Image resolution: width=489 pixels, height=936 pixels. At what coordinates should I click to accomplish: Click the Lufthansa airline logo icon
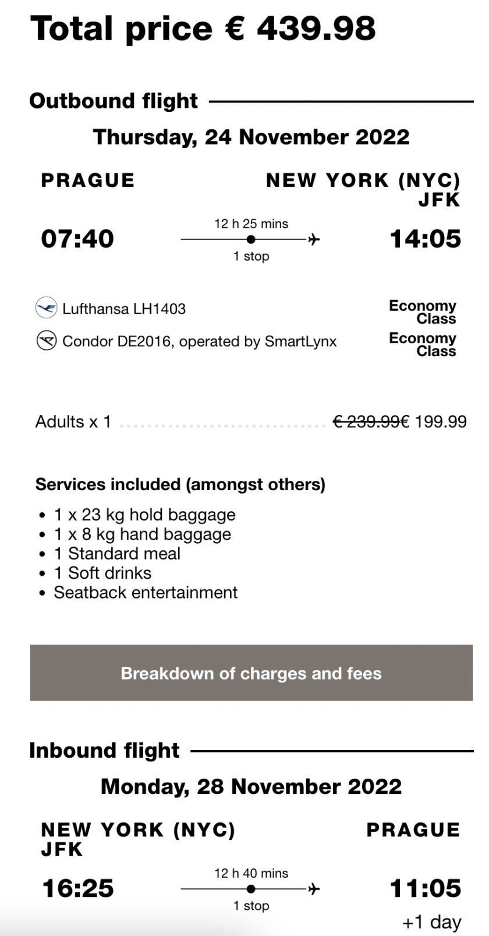coord(47,308)
